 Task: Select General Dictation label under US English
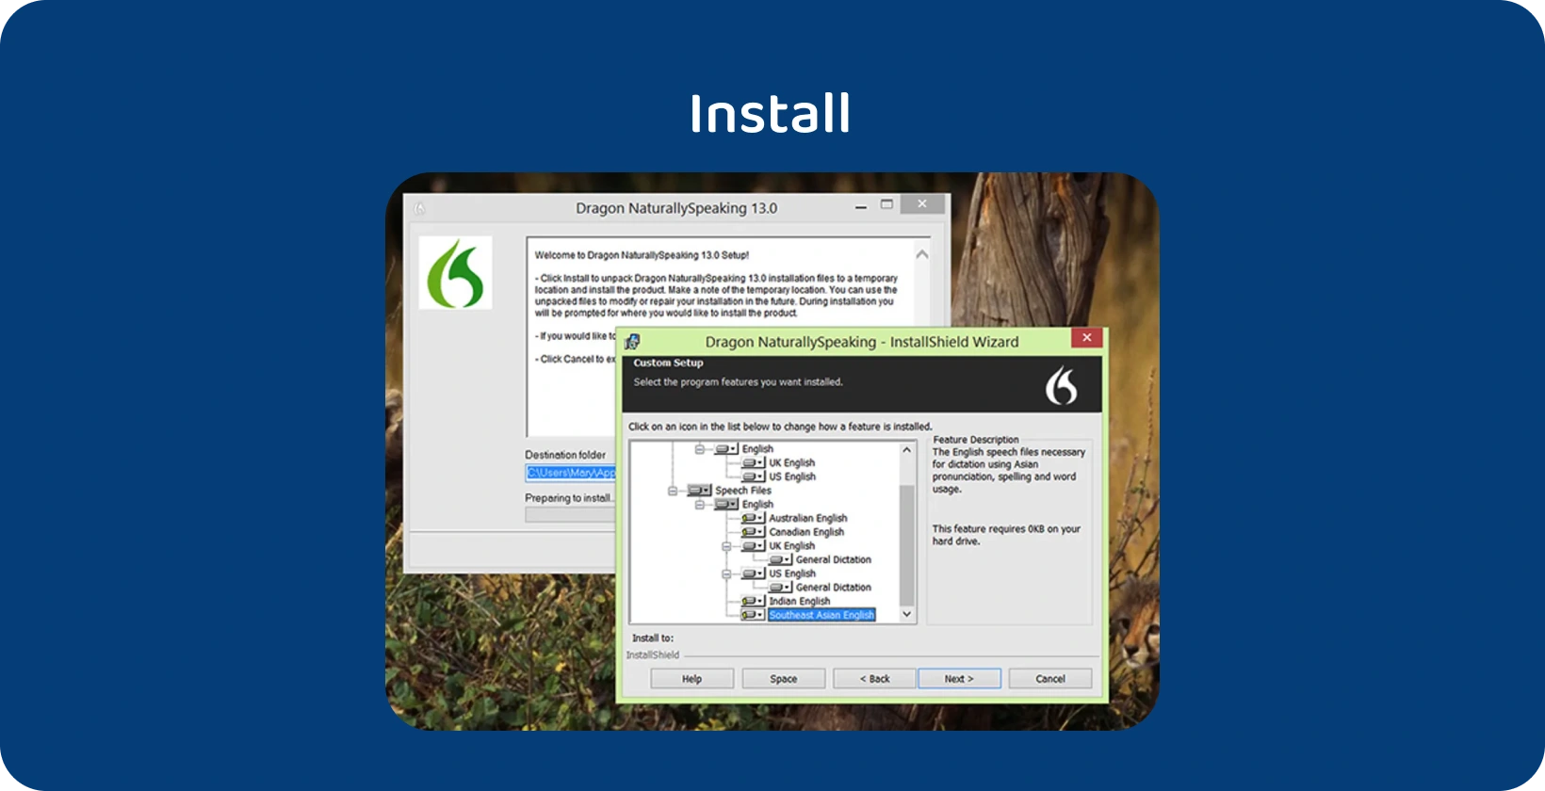click(834, 587)
